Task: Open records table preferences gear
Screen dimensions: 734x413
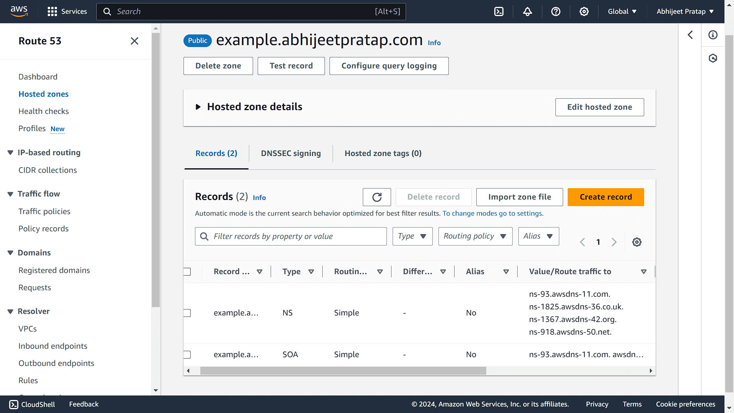Action: (637, 242)
